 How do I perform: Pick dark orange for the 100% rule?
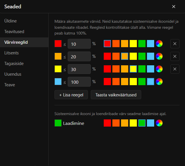pyautogui.click(x=116, y=81)
